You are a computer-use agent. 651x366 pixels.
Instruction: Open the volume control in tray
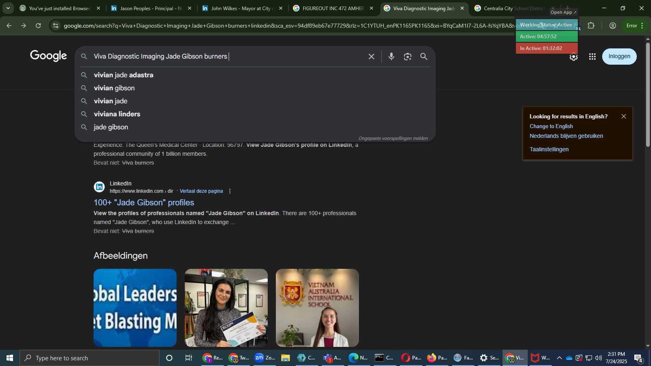pos(599,358)
